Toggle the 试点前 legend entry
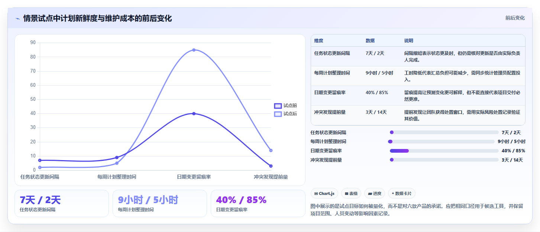The height and width of the screenshot is (232, 540). (x=285, y=106)
